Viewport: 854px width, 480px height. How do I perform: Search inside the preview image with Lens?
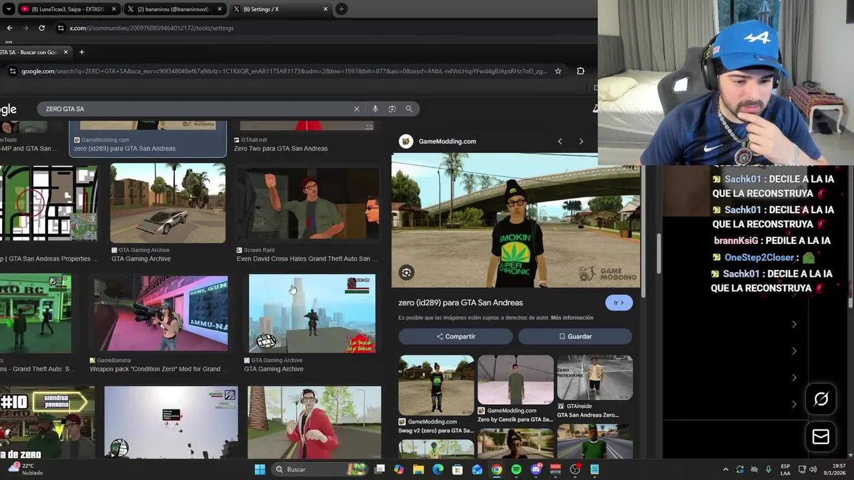click(406, 272)
